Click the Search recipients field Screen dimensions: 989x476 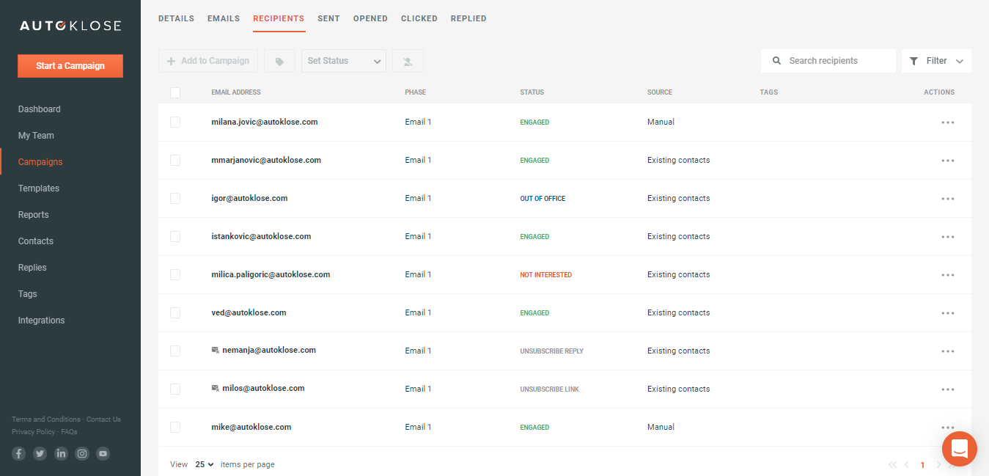click(828, 61)
